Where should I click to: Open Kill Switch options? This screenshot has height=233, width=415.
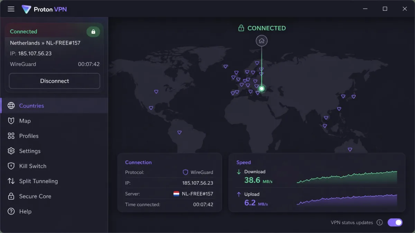[54, 166]
